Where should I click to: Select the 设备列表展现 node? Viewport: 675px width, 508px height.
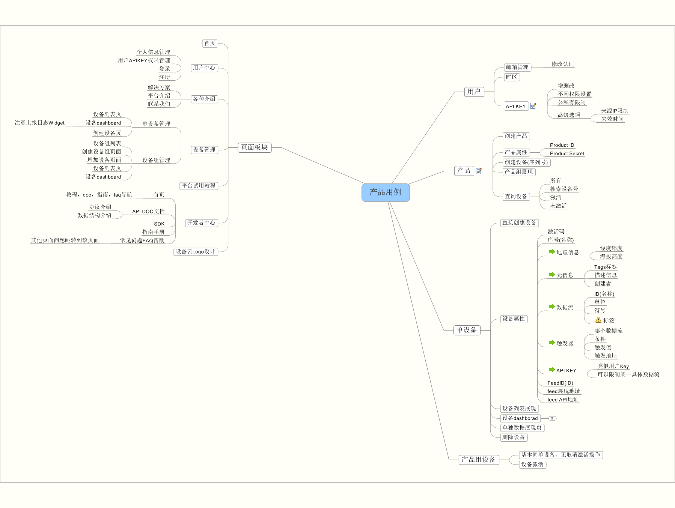pyautogui.click(x=520, y=409)
